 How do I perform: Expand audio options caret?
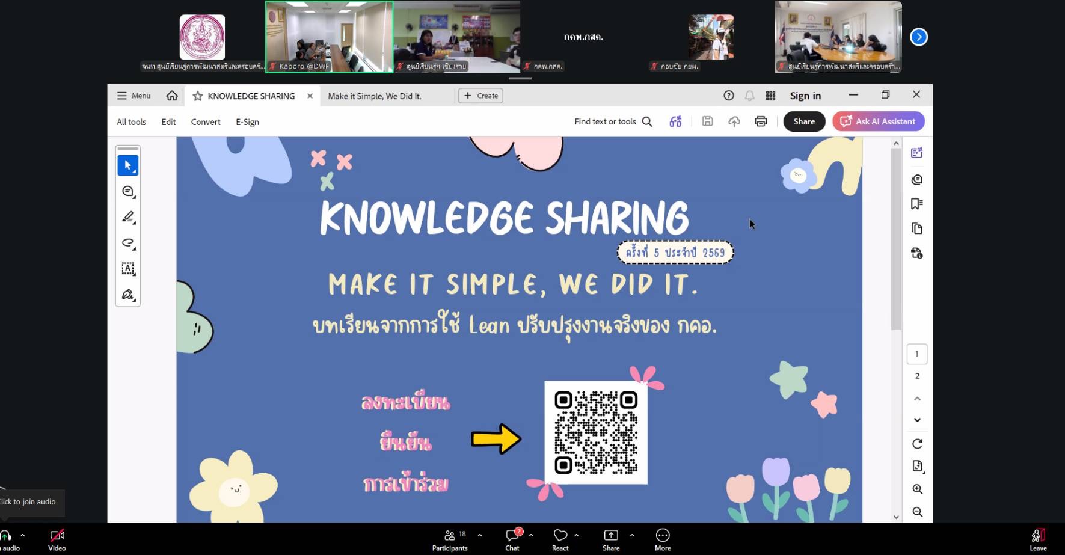(x=23, y=535)
